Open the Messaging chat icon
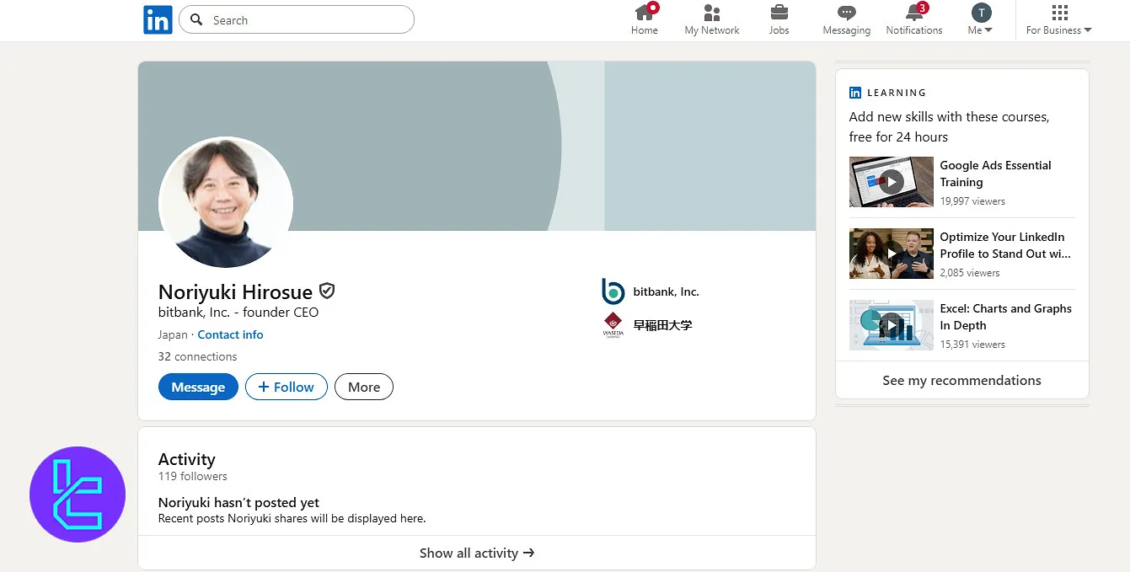Screen dimensions: 1130x572 coord(846,13)
